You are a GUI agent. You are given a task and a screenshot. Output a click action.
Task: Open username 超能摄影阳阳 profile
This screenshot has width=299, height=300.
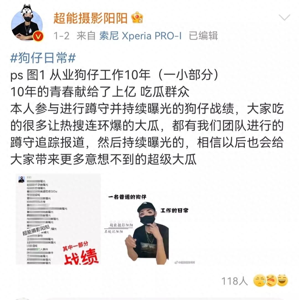90,18
